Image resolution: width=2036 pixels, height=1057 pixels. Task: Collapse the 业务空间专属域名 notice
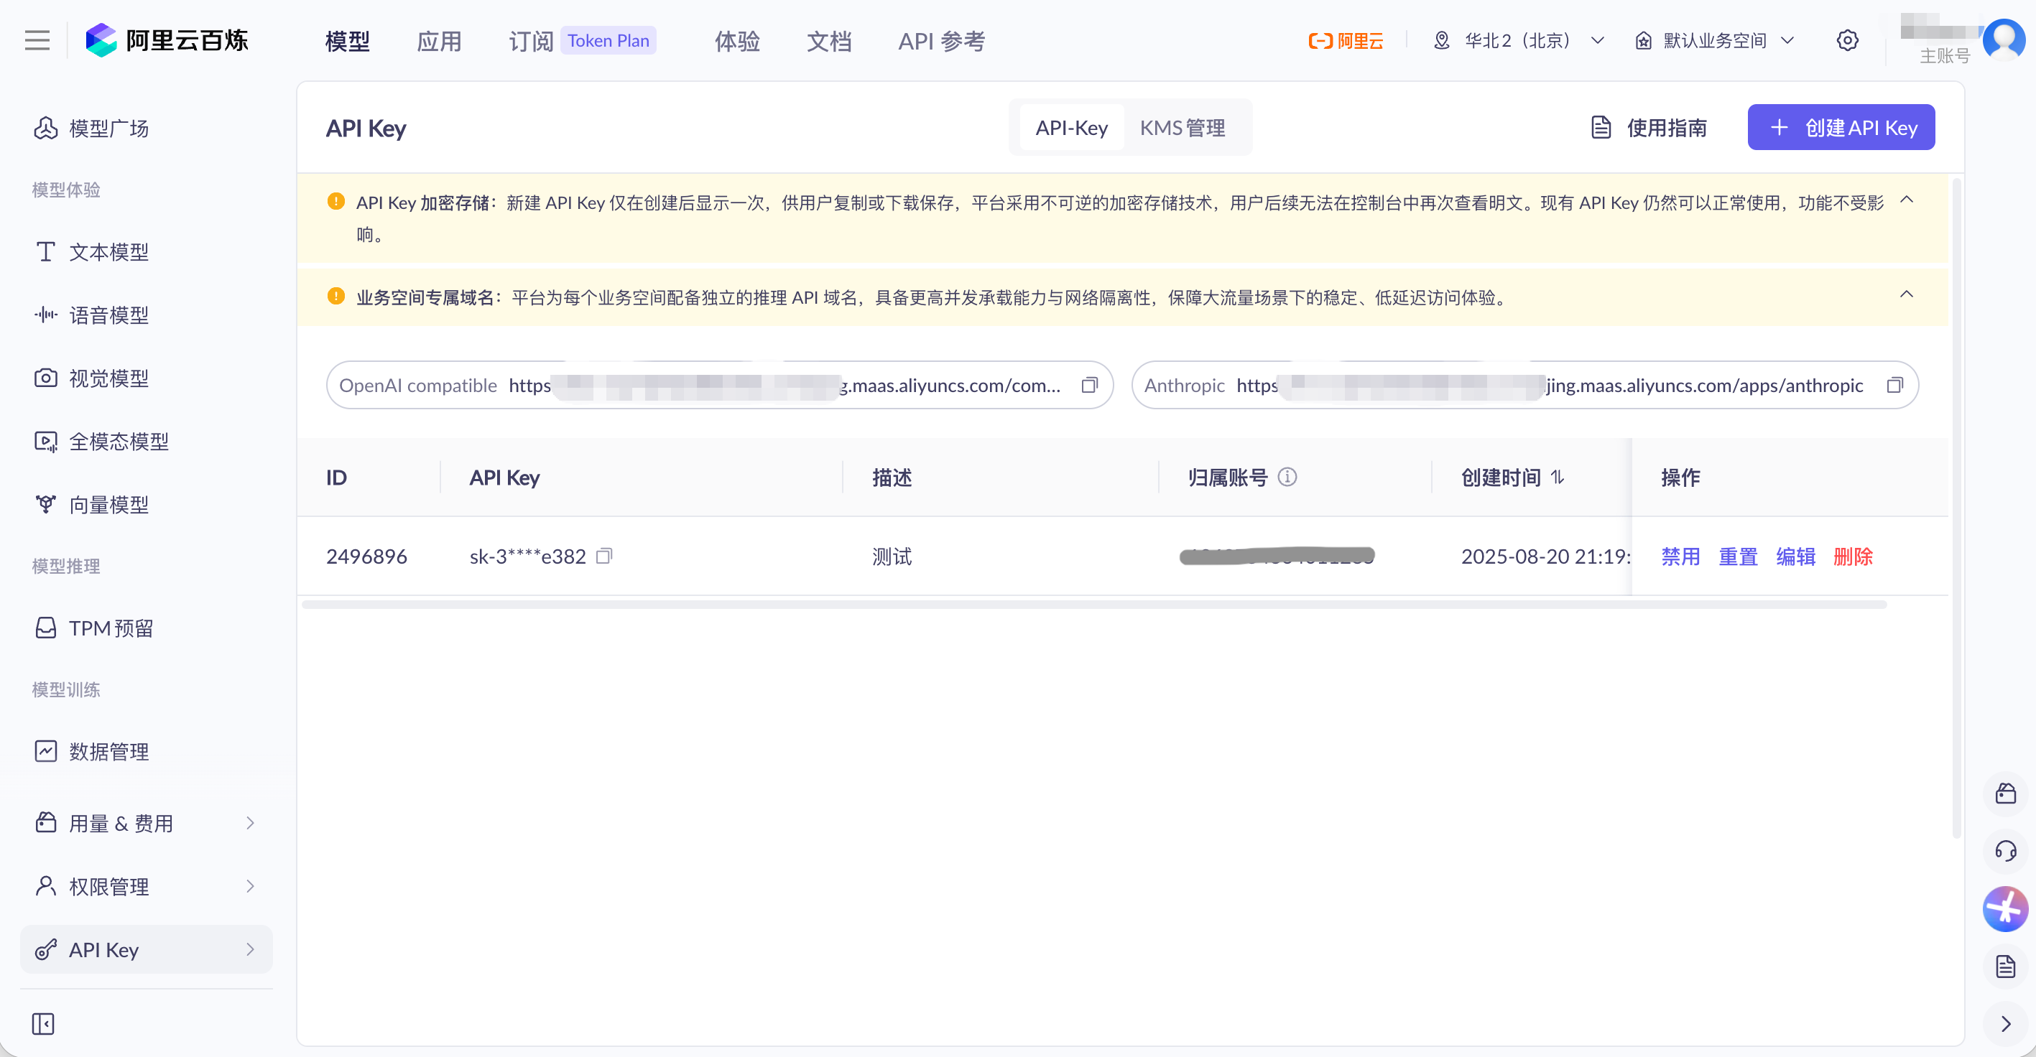point(1907,294)
